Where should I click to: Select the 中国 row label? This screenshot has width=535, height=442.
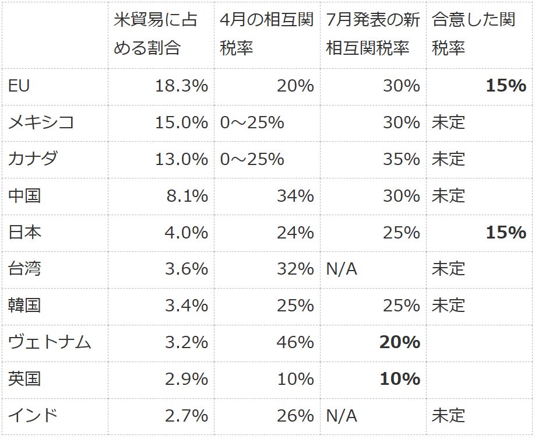coord(24,195)
